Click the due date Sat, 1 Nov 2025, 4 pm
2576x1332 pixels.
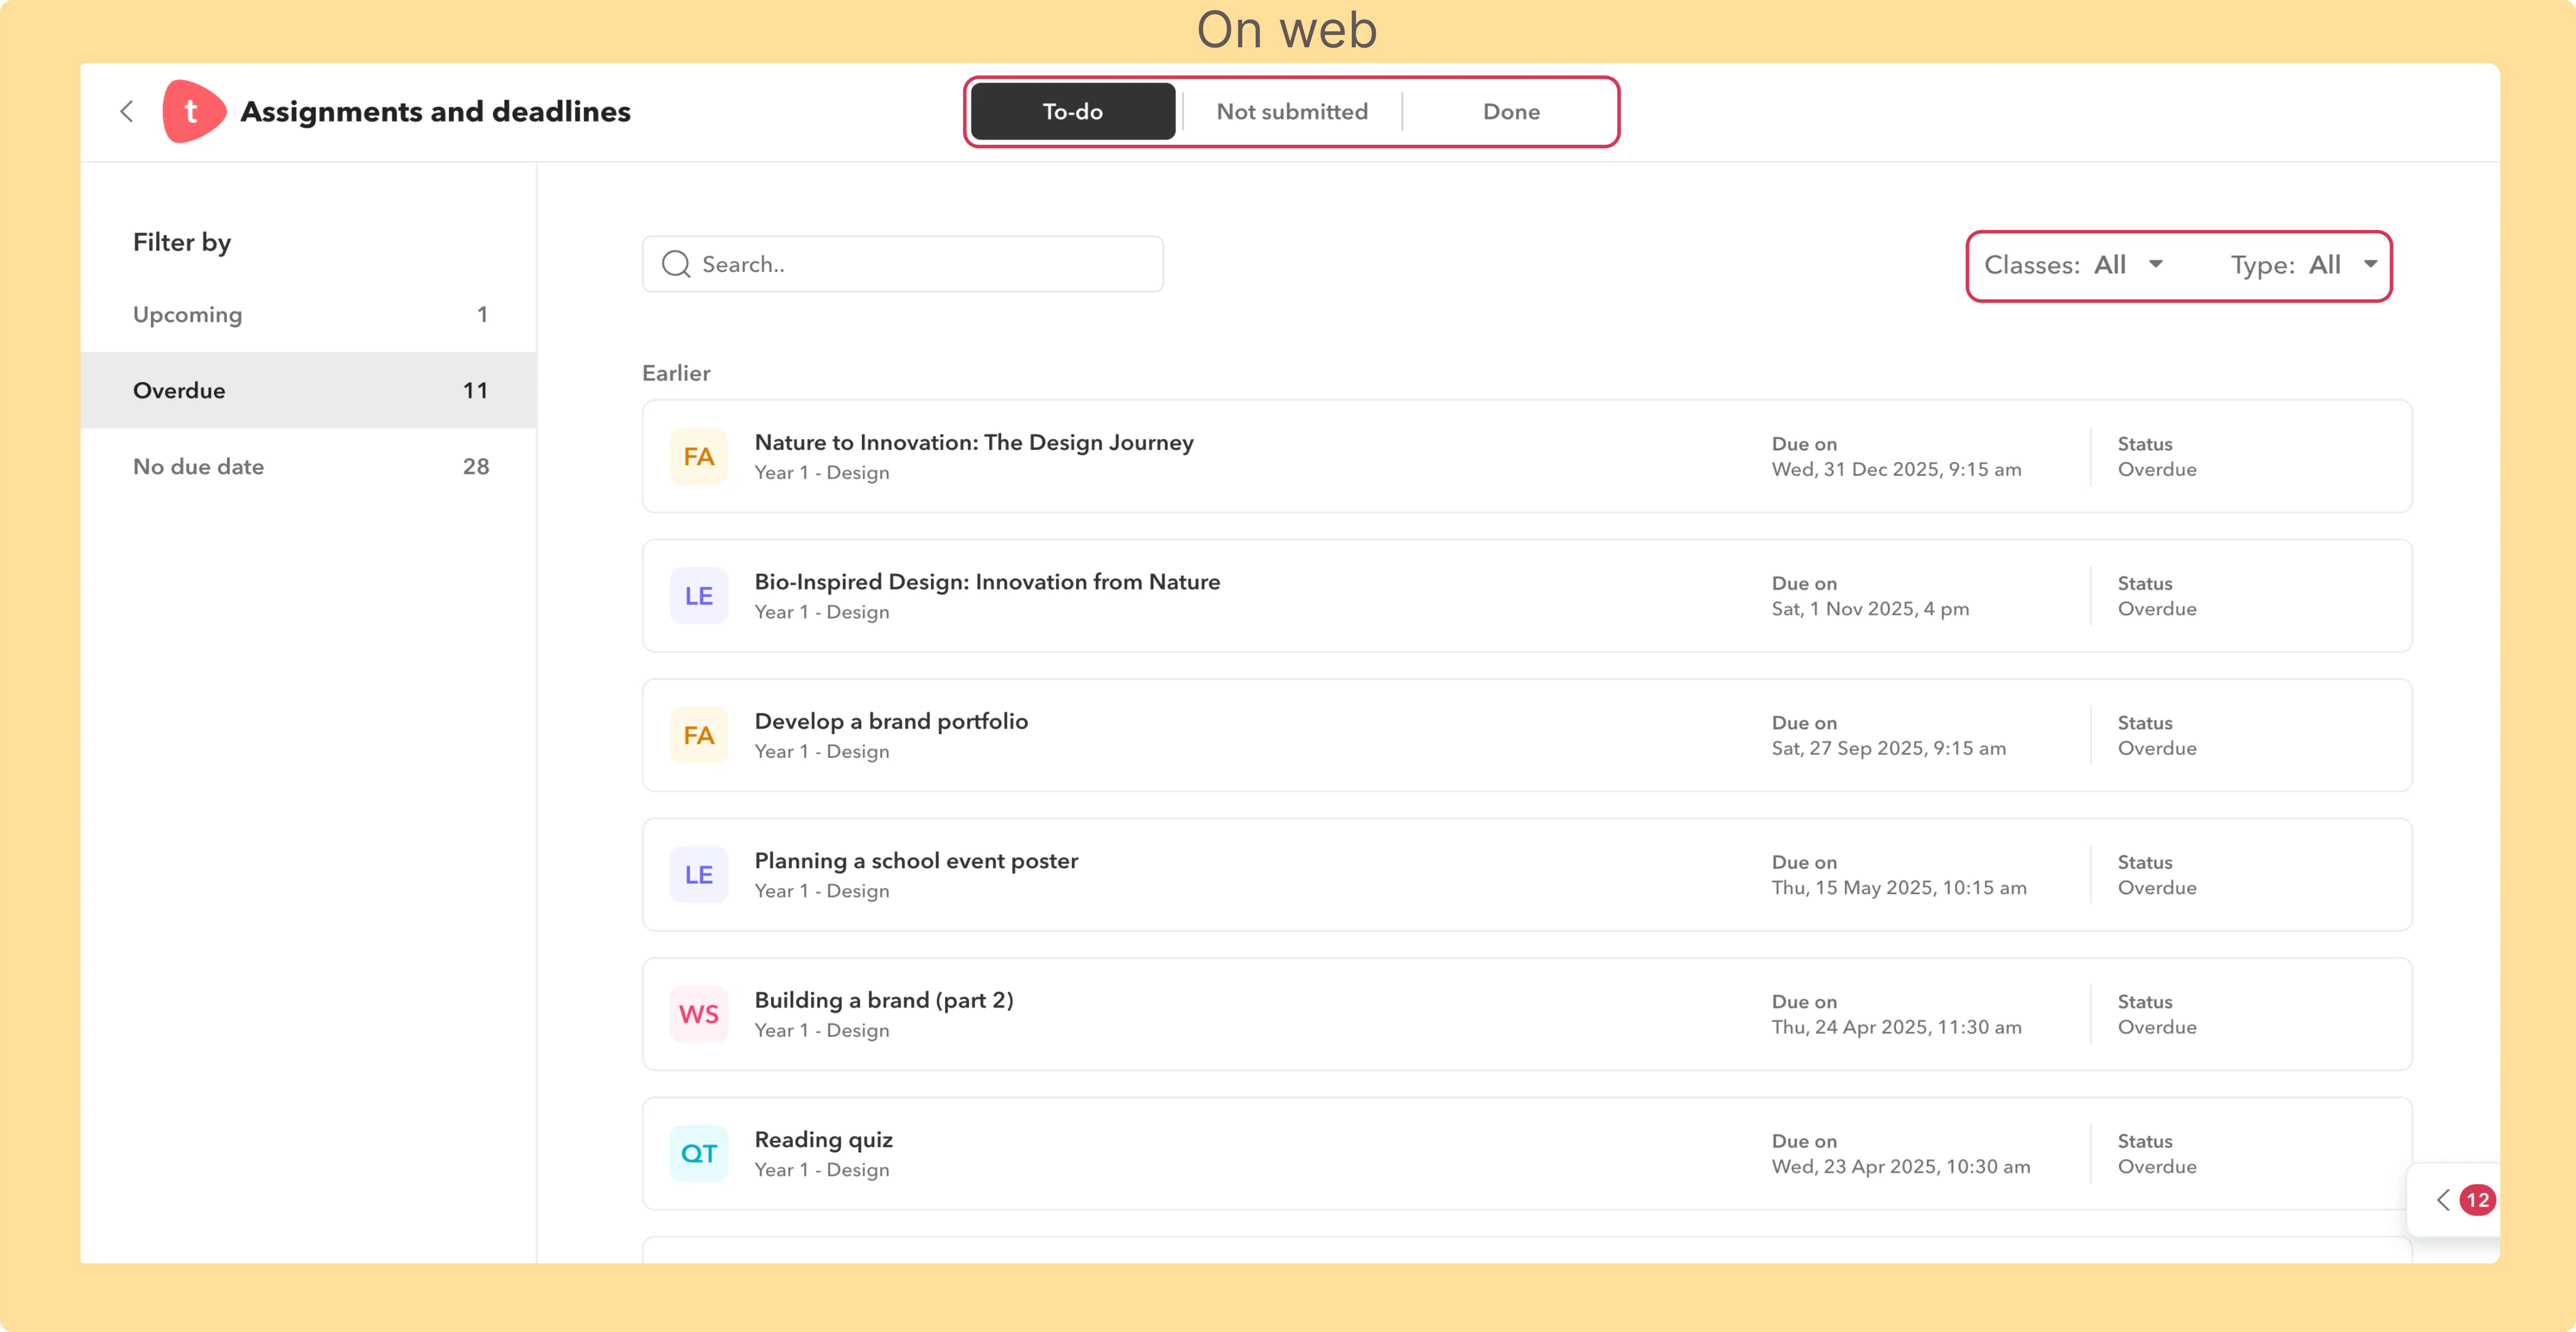click(1870, 609)
